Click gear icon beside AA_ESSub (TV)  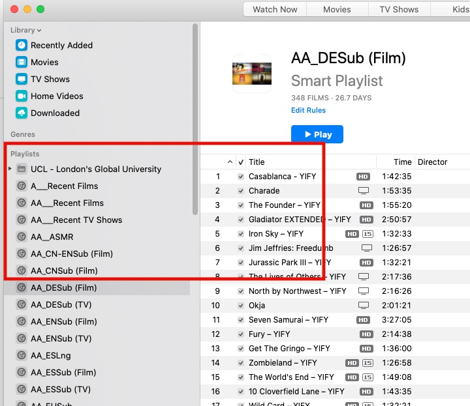[x=22, y=389]
